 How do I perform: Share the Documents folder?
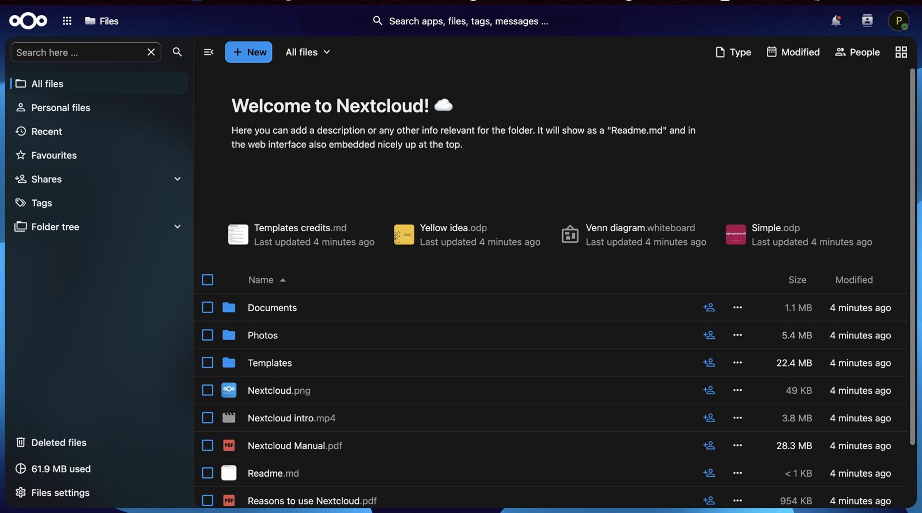point(709,307)
